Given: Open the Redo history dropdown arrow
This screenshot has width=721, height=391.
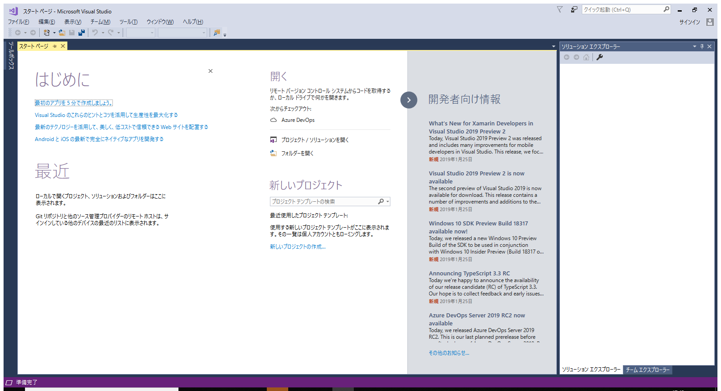Looking at the screenshot, I should pos(119,33).
